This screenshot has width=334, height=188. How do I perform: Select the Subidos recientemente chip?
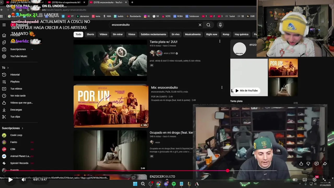tap(153, 34)
